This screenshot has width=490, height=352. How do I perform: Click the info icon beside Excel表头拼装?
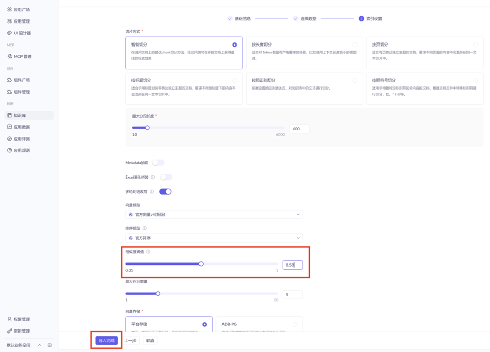coord(153,177)
